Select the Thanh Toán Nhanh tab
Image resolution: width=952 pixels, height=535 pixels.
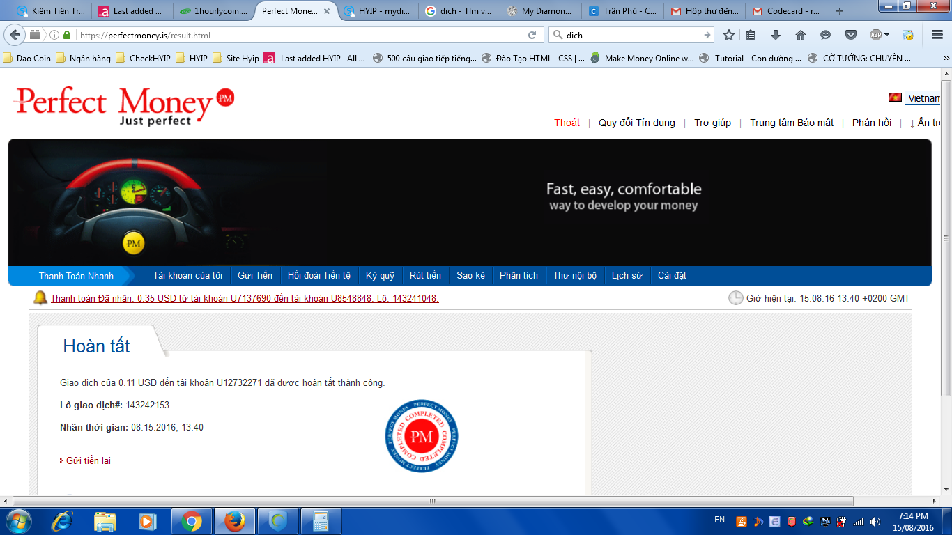point(76,276)
